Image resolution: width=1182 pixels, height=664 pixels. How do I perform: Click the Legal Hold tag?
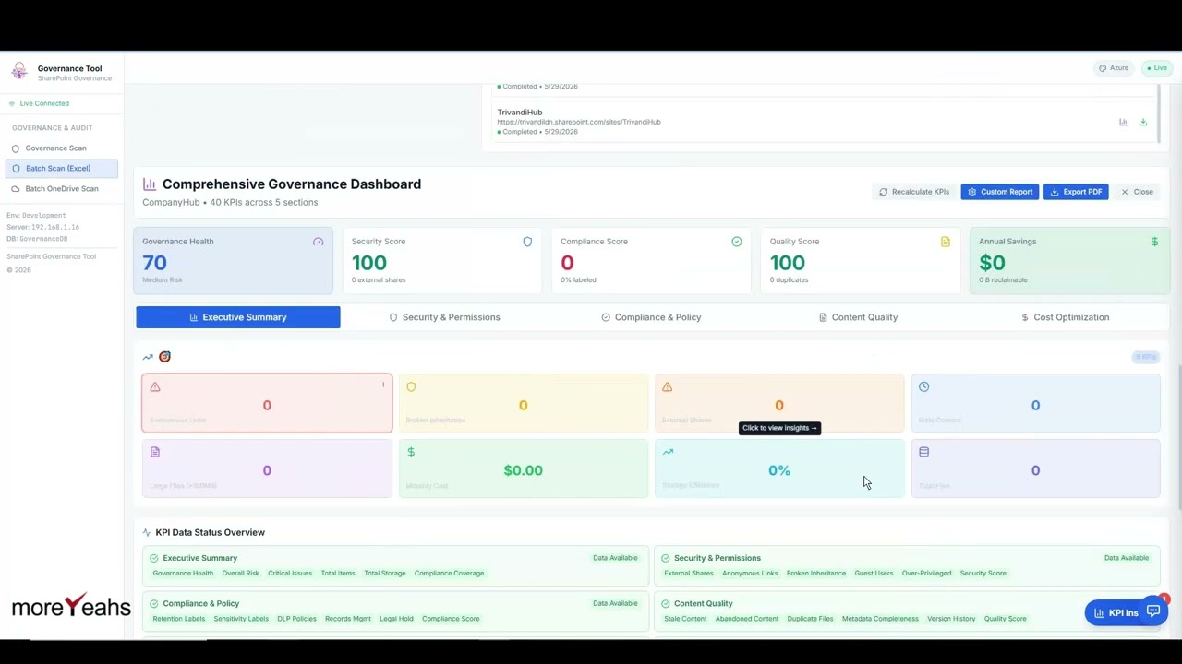point(396,619)
